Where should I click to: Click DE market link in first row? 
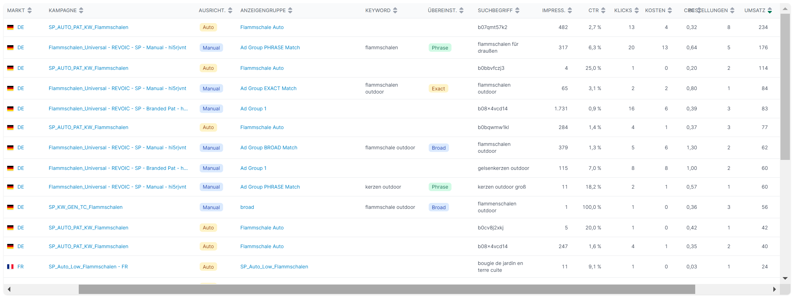point(21,27)
